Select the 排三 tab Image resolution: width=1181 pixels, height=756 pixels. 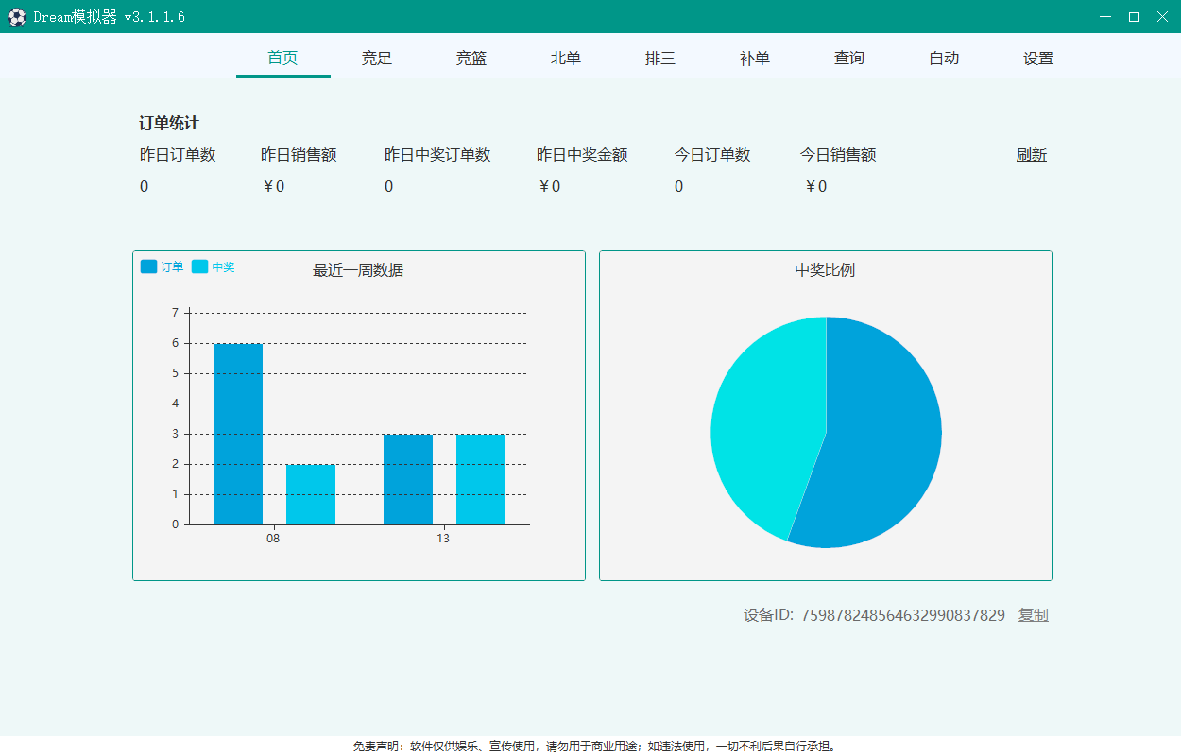(x=660, y=58)
